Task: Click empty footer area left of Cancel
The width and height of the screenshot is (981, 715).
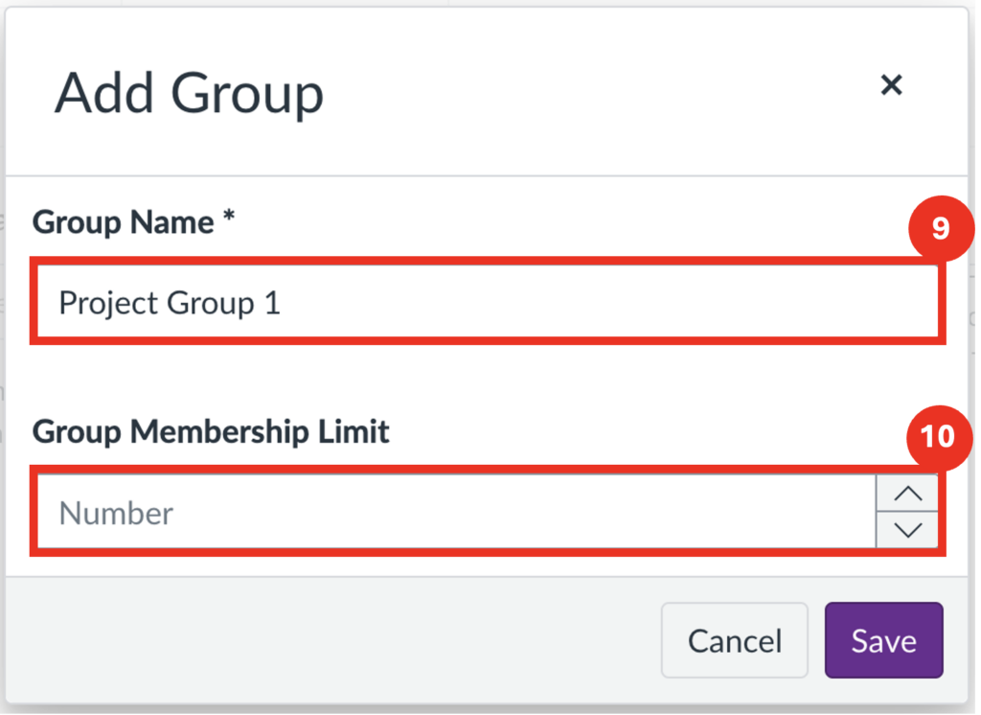Action: pos(326,641)
